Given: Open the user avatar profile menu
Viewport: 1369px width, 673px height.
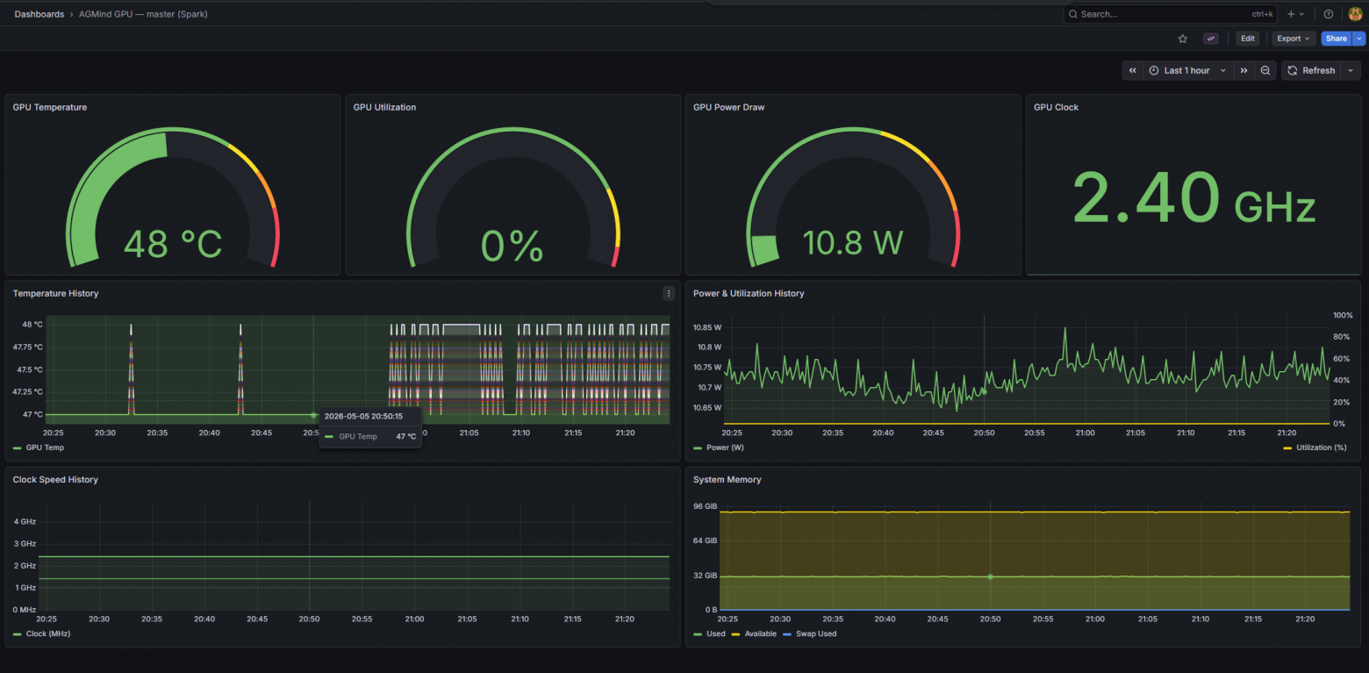Looking at the screenshot, I should (x=1355, y=14).
